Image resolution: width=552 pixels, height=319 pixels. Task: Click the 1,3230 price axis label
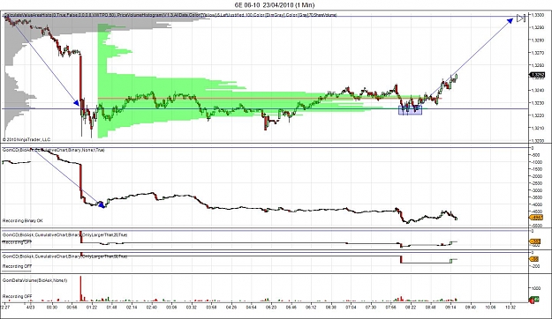[537, 103]
